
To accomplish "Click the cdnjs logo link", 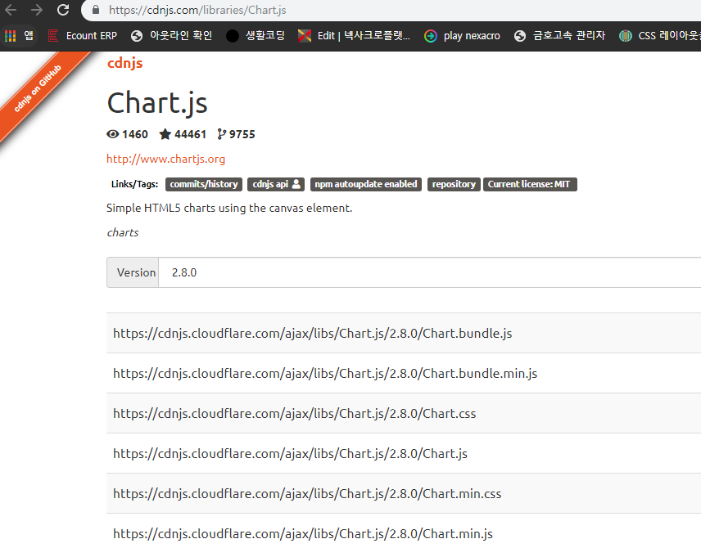I will [x=125, y=63].
